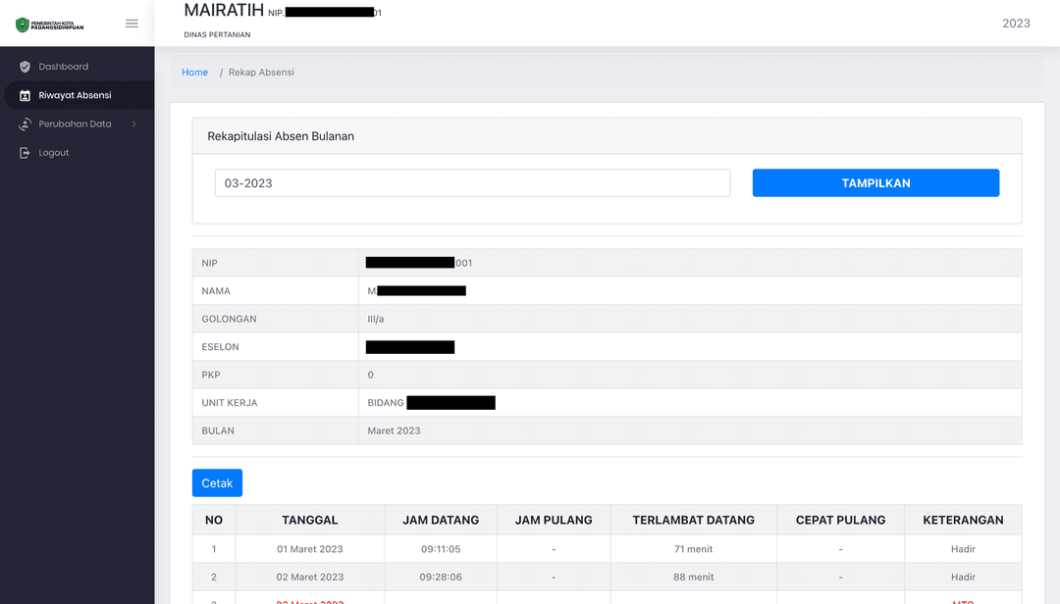
Task: Click the 09:28:06 arrival time cell
Action: tap(441, 577)
